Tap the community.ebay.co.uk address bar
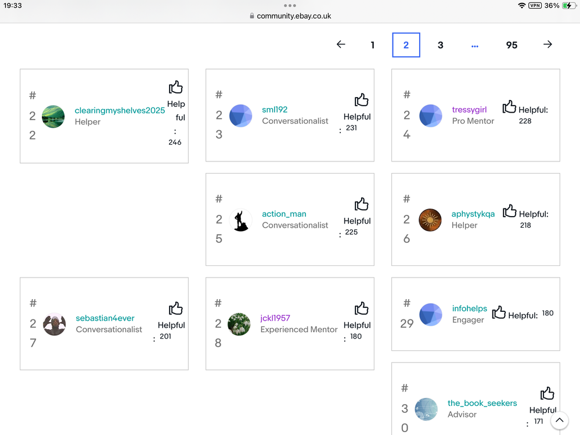 tap(290, 16)
